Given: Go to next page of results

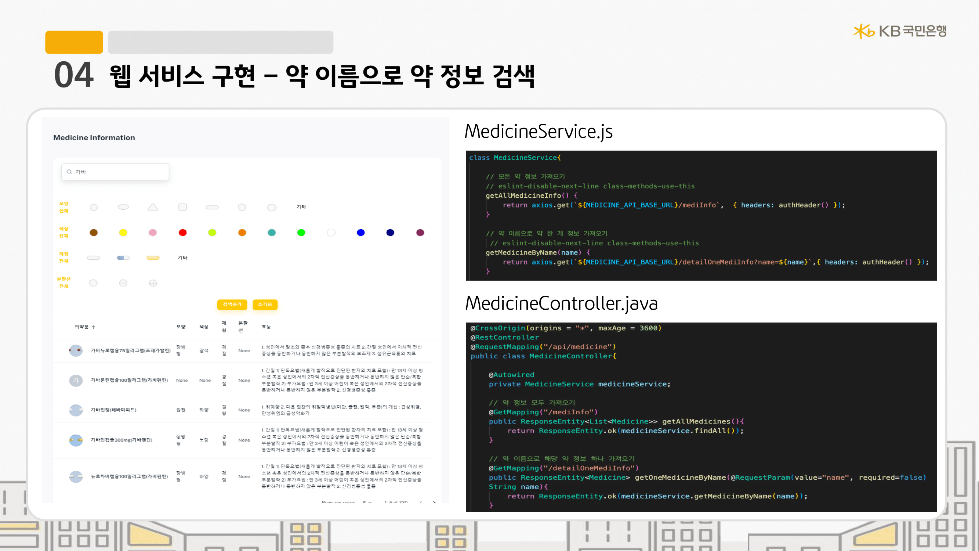Looking at the screenshot, I should point(434,502).
